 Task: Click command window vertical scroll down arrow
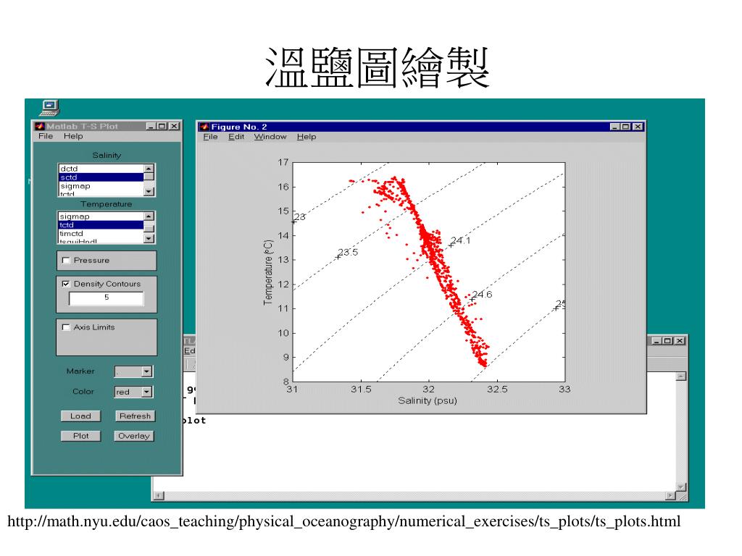tap(681, 487)
